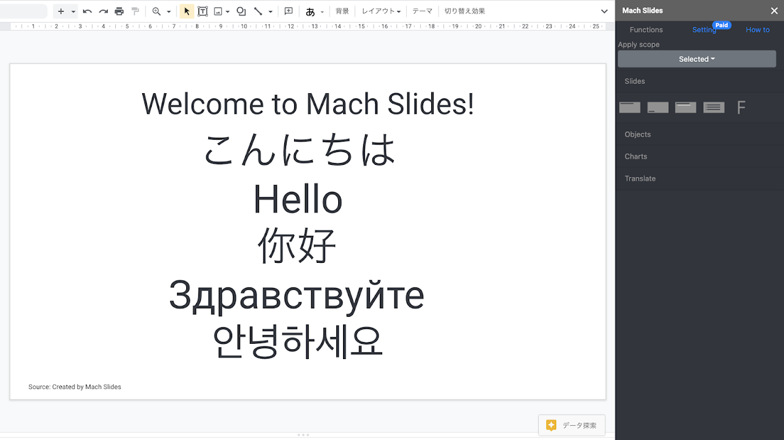
Task: Click the bottom footnote slide layout icon
Action: tap(658, 107)
